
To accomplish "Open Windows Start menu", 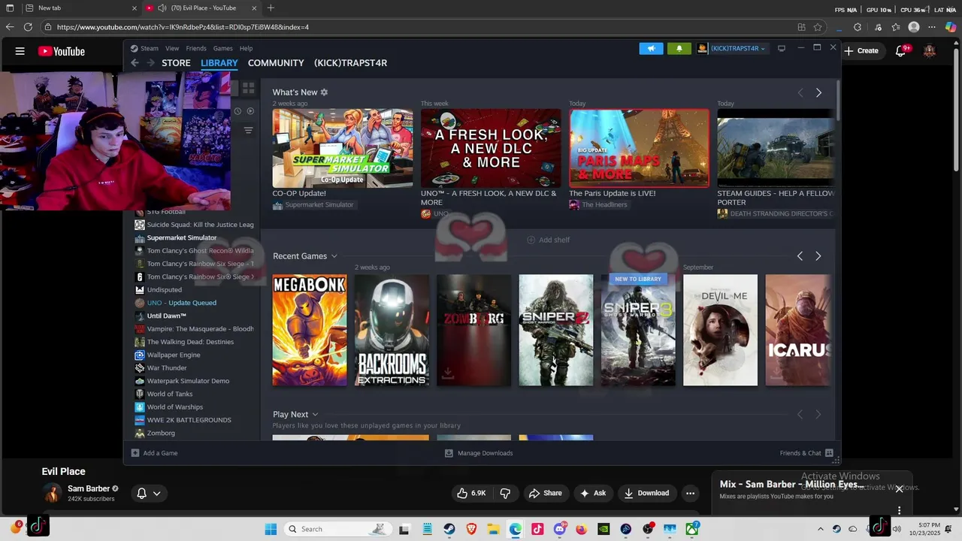I will [x=271, y=529].
